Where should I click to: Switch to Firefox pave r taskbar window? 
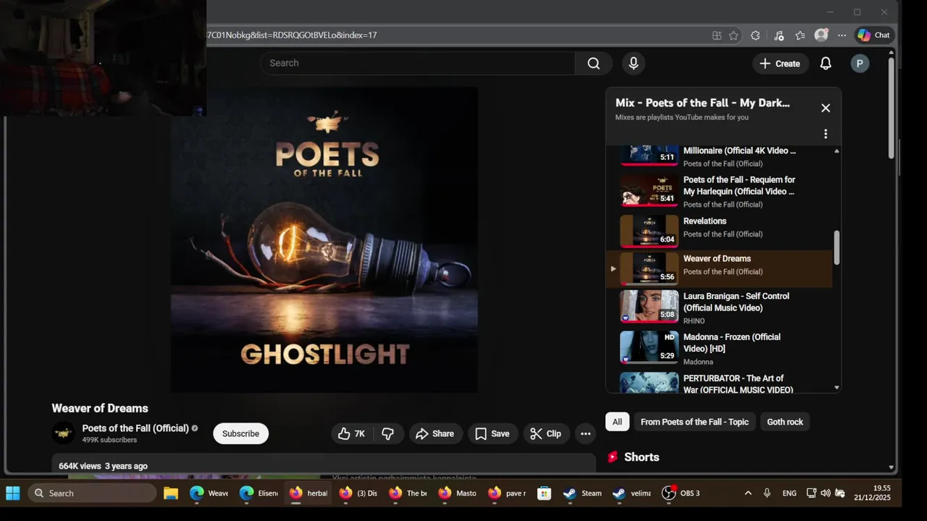[x=507, y=493]
